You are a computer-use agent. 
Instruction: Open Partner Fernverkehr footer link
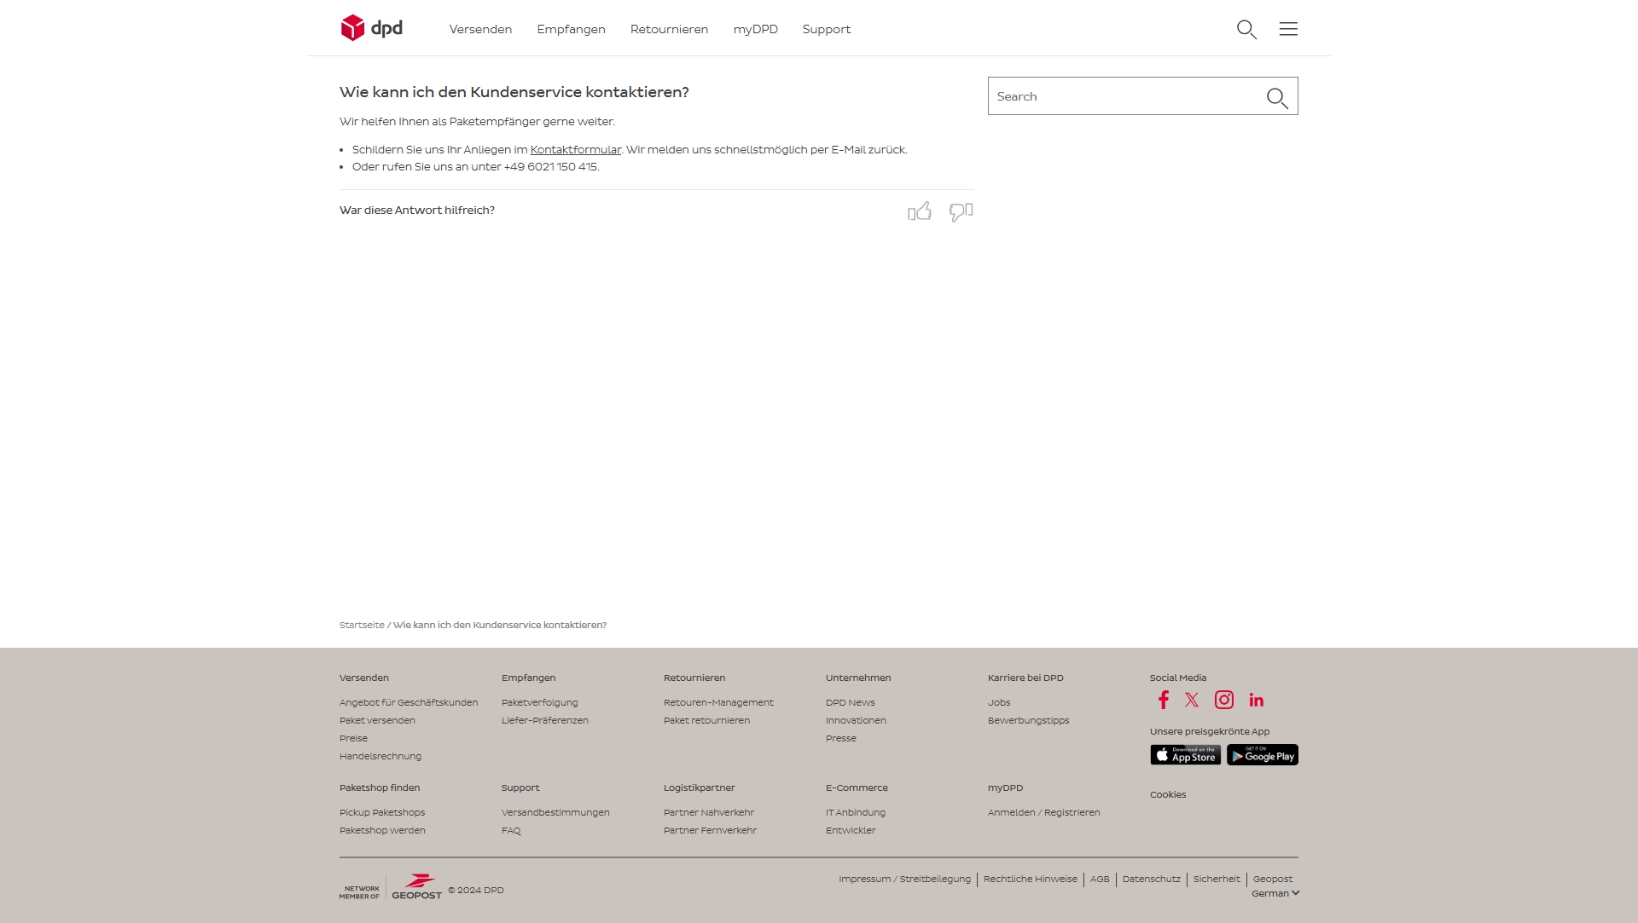710,830
